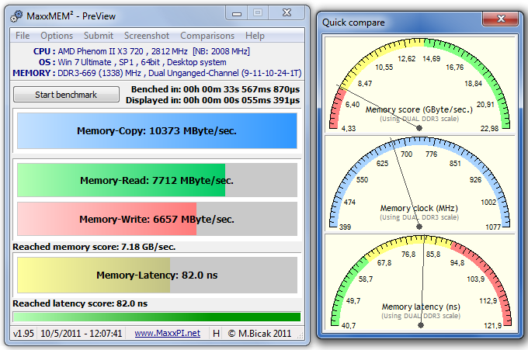This screenshot has width=528, height=350.
Task: Open the Options menu
Action: click(57, 36)
